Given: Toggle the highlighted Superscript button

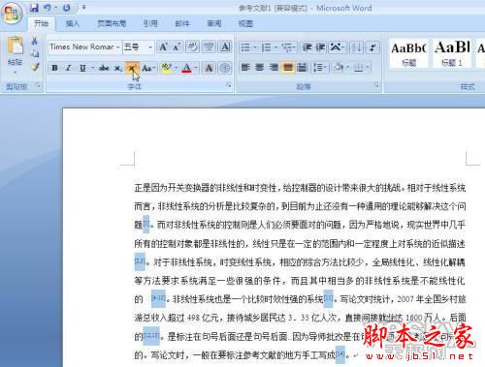Looking at the screenshot, I should coord(132,68).
